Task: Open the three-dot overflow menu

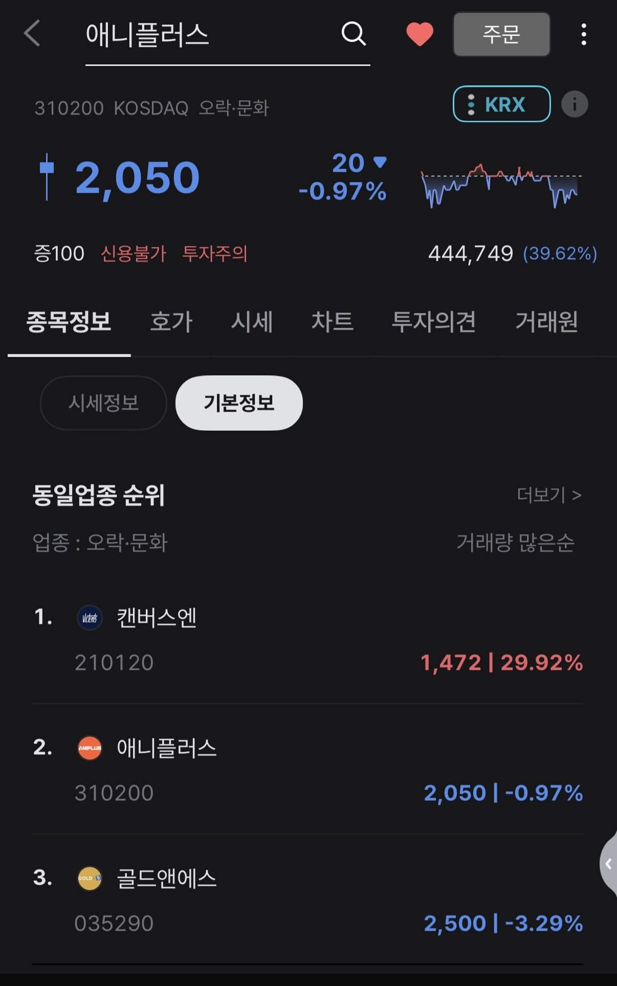Action: pyautogui.click(x=583, y=34)
